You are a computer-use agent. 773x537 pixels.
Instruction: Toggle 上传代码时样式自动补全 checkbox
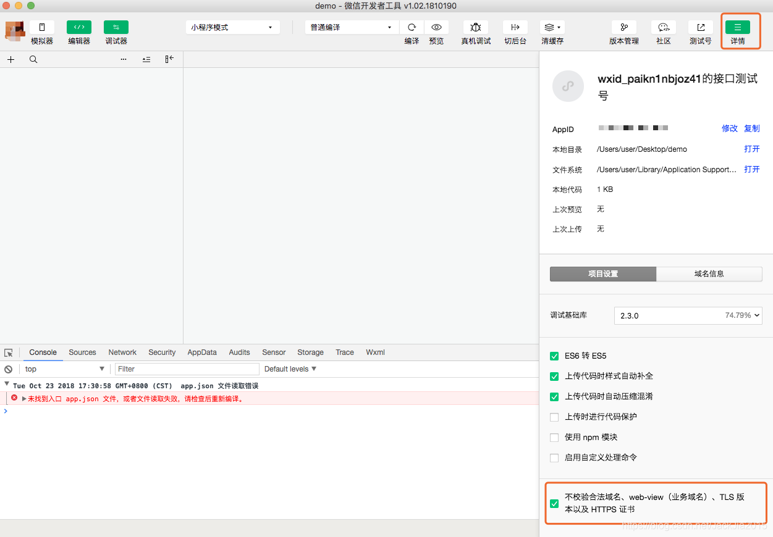tap(554, 377)
